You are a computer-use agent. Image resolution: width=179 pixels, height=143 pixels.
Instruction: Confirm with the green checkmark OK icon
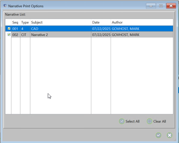159,135
